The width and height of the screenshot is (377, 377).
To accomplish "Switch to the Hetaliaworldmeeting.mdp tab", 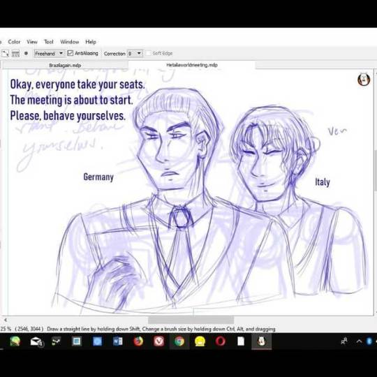I will (x=192, y=65).
